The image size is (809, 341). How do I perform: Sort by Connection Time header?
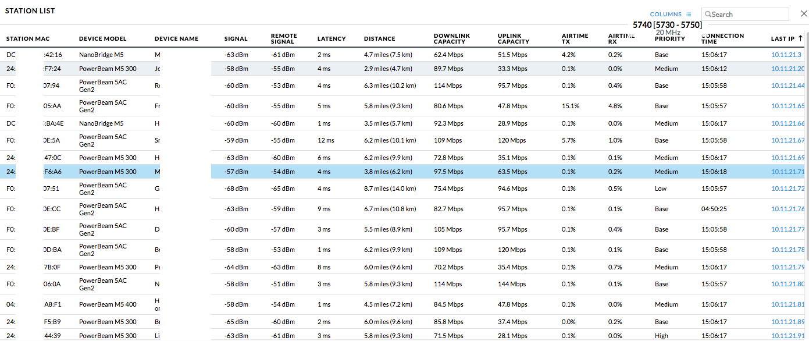tap(722, 39)
